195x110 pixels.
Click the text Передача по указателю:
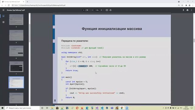click(x=75, y=41)
